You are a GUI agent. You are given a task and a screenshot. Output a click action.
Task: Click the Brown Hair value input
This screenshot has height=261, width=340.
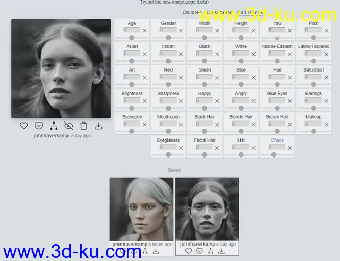(x=277, y=124)
